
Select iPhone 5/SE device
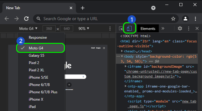(x=41, y=77)
